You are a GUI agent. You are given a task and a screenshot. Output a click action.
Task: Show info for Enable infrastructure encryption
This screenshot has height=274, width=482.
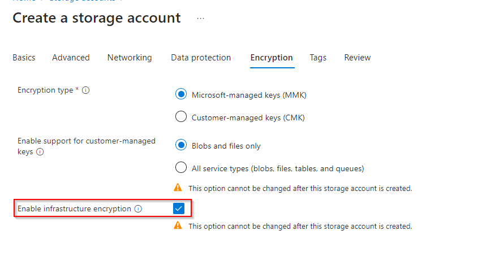coord(138,209)
